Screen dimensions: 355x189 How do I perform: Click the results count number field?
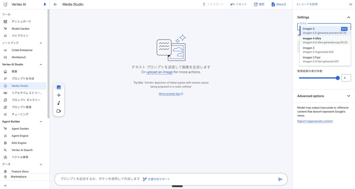346,78
